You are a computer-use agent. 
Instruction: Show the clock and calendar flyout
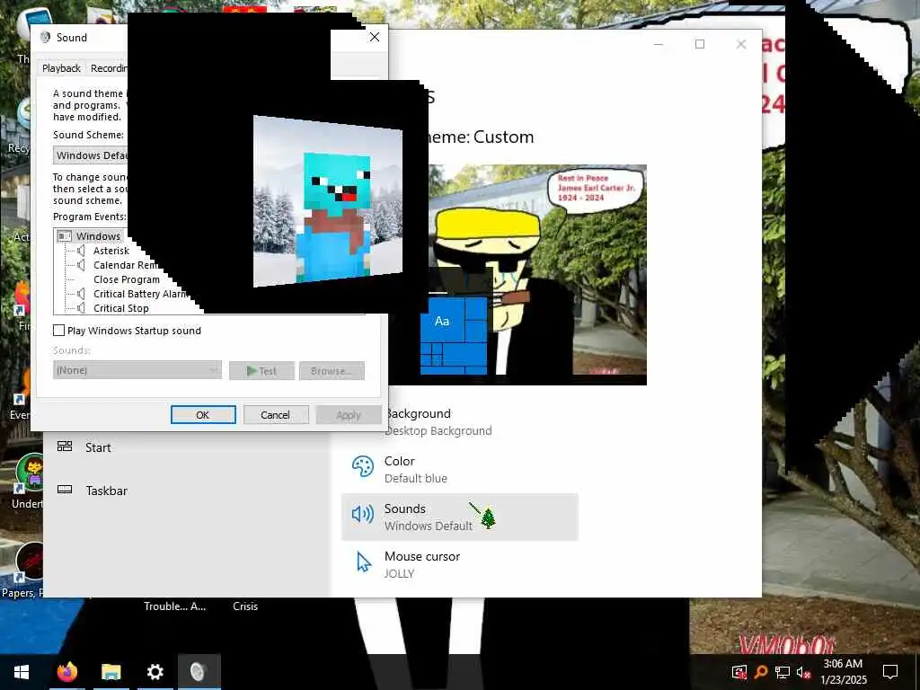(x=843, y=672)
